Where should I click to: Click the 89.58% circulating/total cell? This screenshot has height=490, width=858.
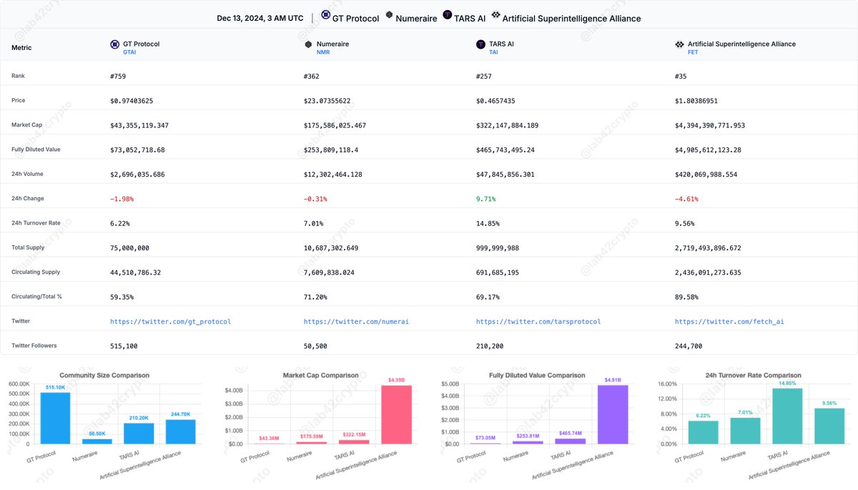687,297
